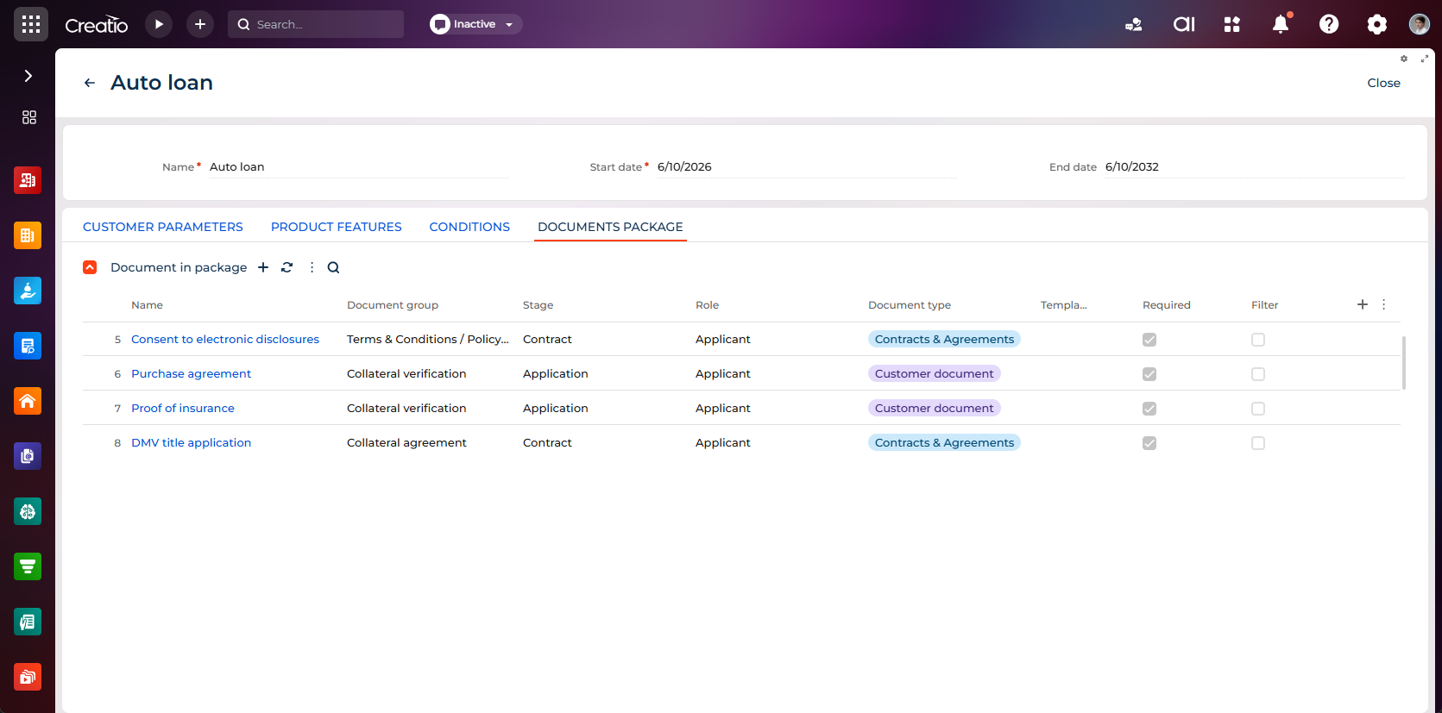Image resolution: width=1442 pixels, height=713 pixels.
Task: Add a column to the documents table
Action: pyautogui.click(x=1363, y=304)
